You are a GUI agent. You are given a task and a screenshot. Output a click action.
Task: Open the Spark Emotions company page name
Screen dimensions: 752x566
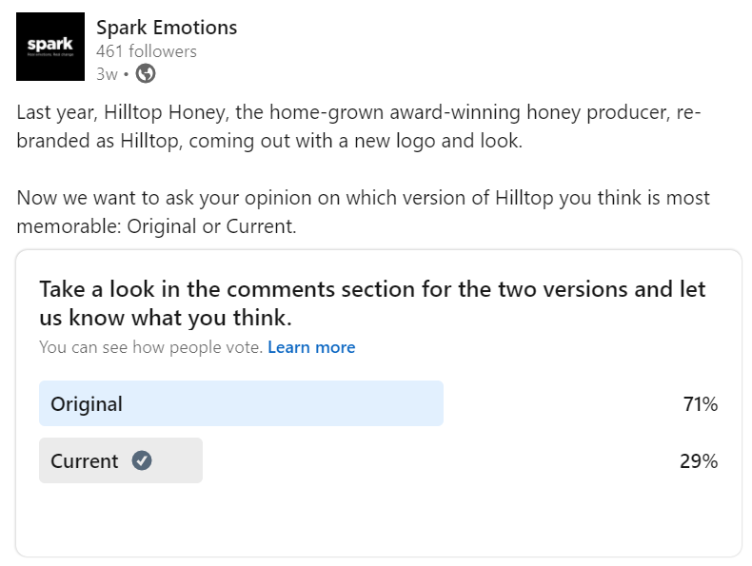click(x=167, y=28)
